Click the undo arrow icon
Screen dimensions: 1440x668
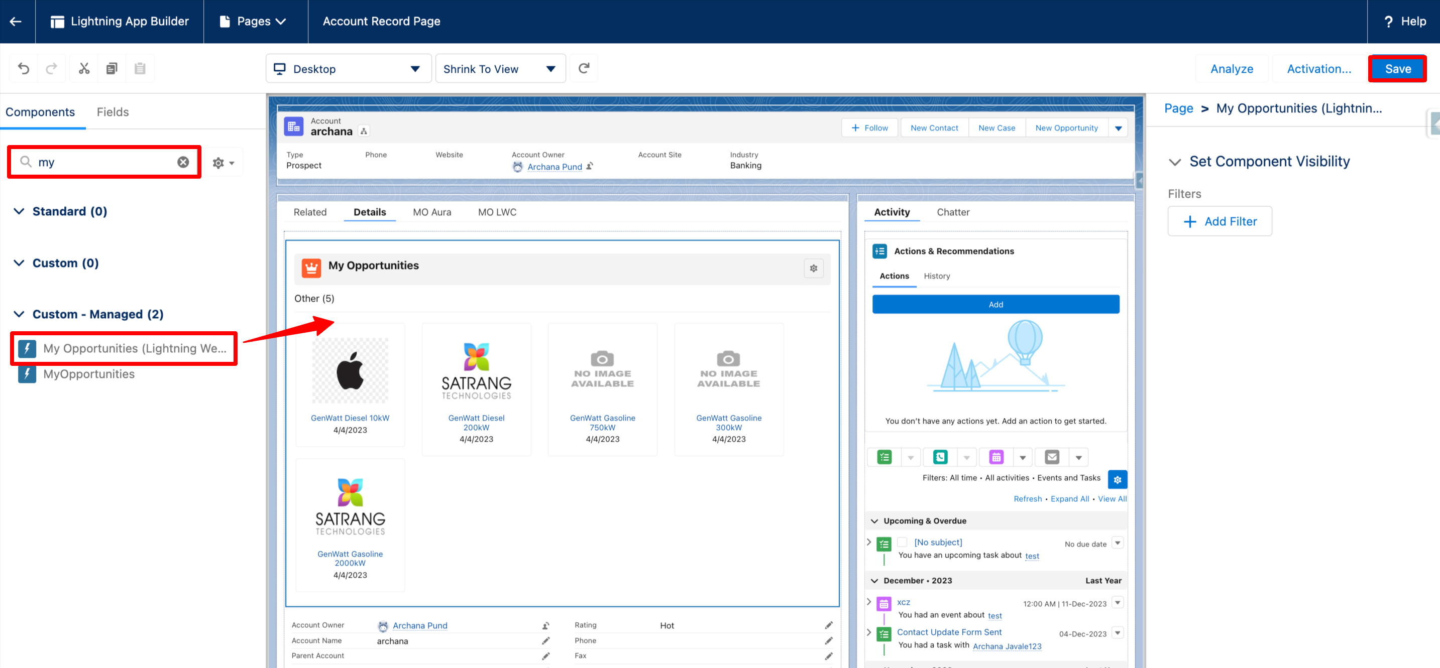click(24, 69)
